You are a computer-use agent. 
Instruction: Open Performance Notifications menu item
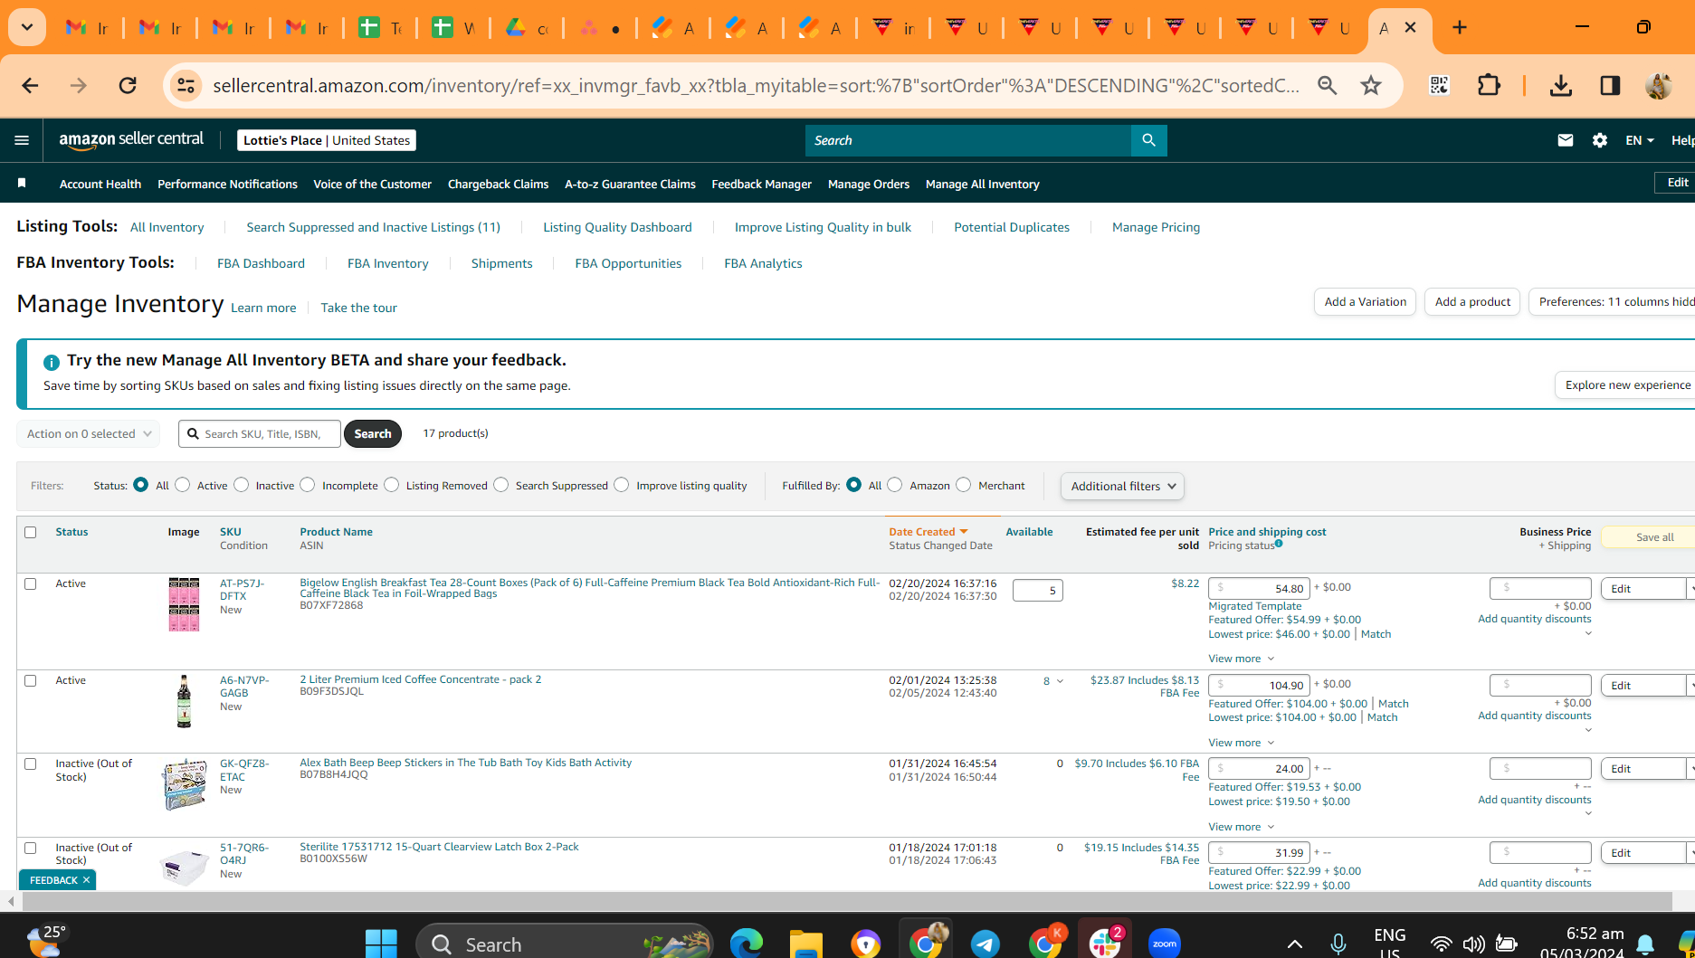point(227,184)
